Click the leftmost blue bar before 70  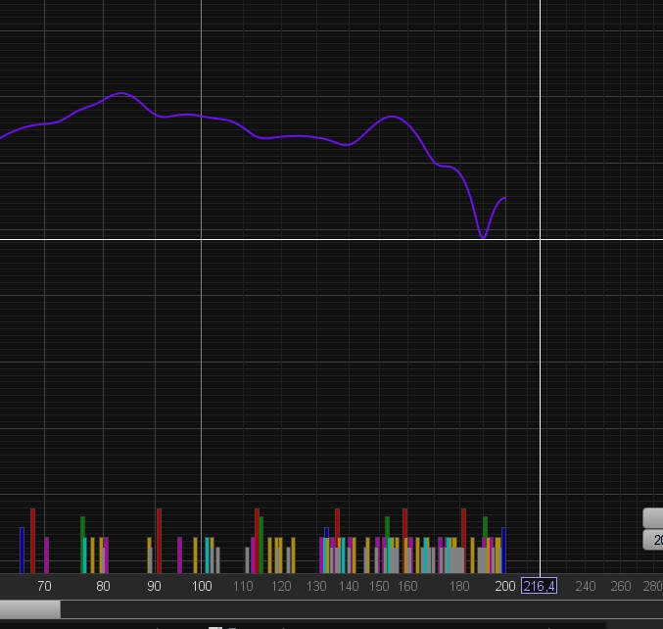(x=22, y=551)
